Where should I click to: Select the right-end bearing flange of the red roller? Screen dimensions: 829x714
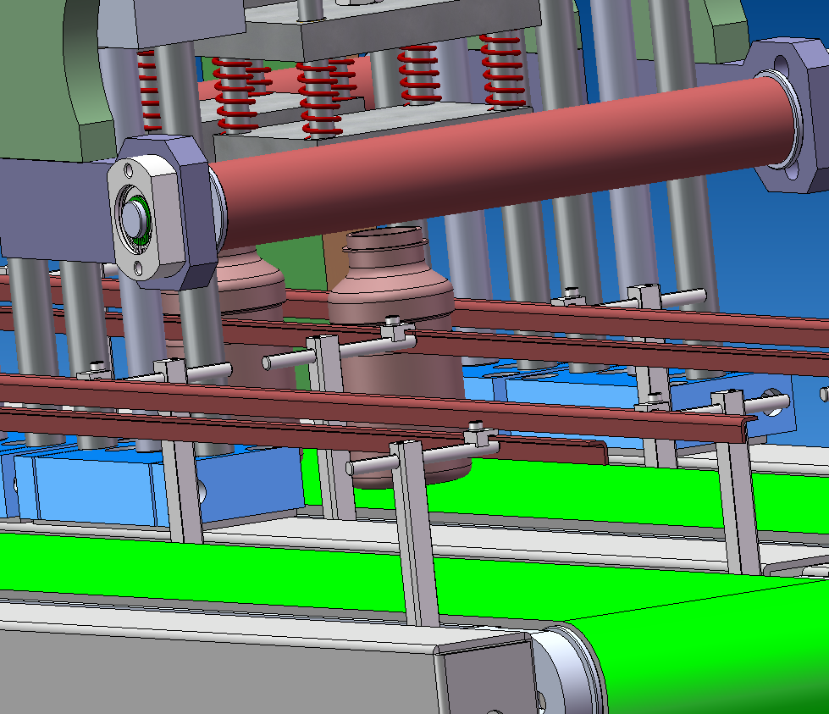[x=793, y=113]
